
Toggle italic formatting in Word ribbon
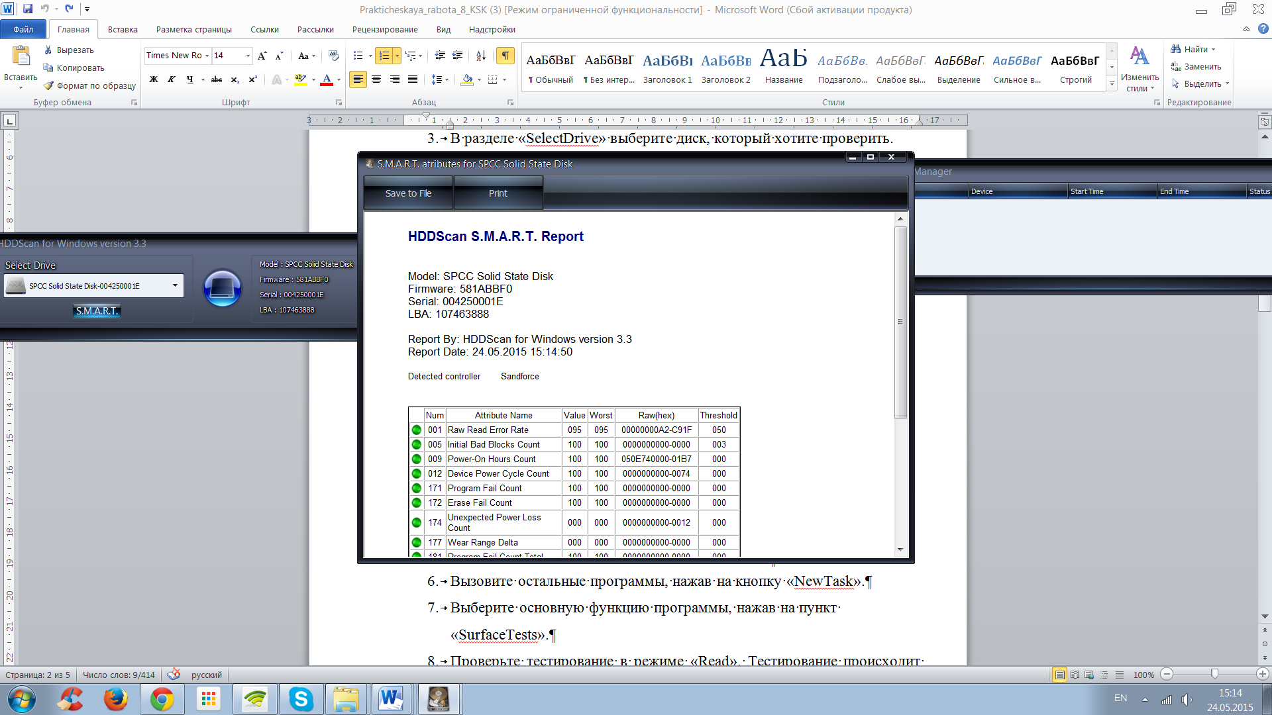pos(172,79)
